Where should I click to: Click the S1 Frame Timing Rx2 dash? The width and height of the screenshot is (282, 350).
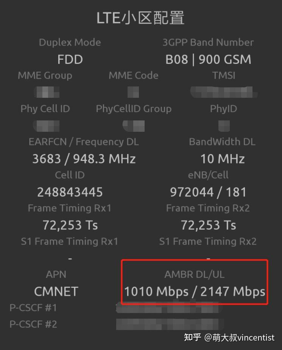208,258
